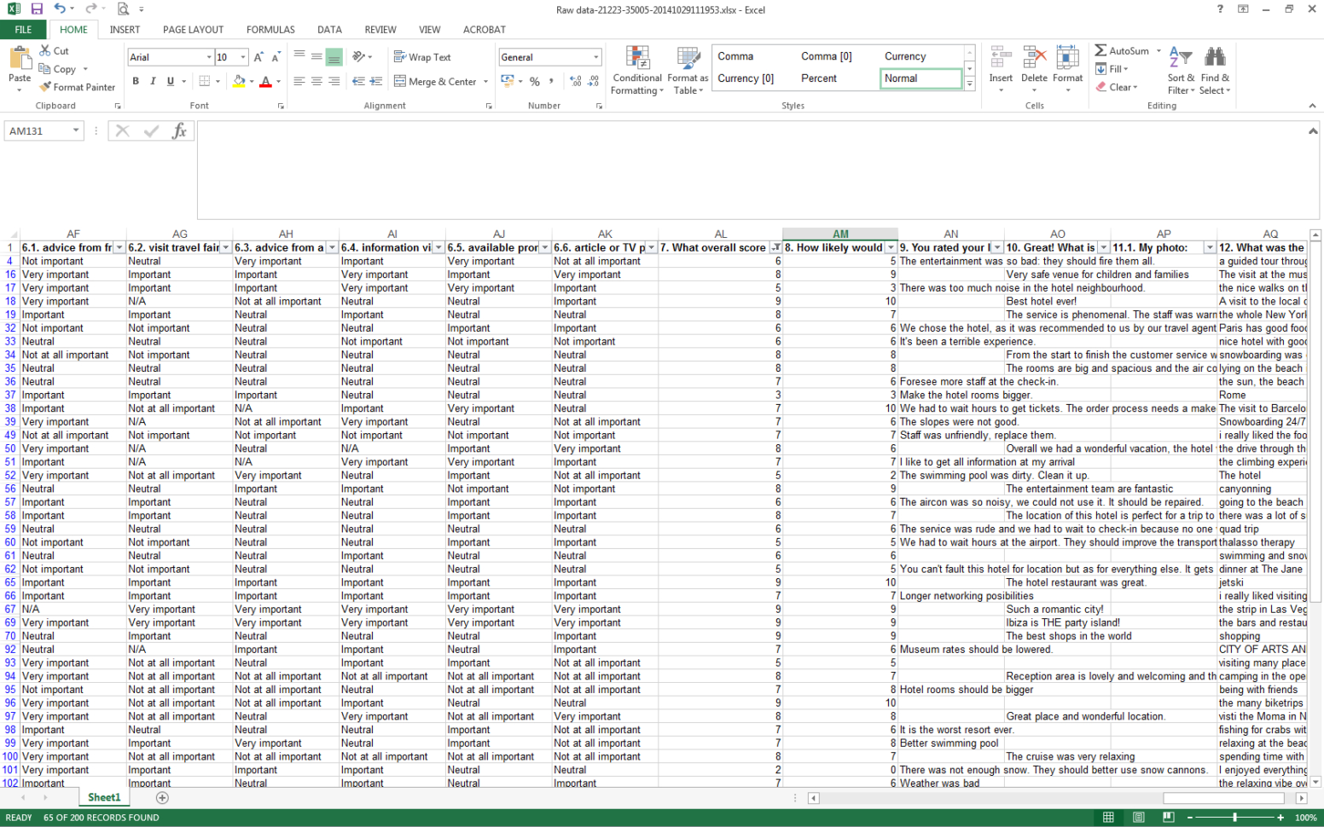Click the Normal cell style
This screenshot has width=1324, height=827.
(921, 78)
